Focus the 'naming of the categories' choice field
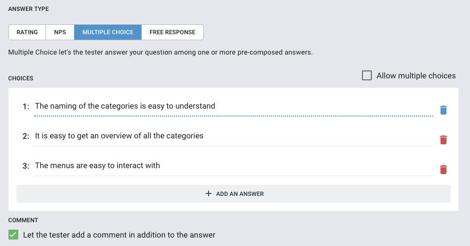This screenshot has width=470, height=246. point(234,107)
